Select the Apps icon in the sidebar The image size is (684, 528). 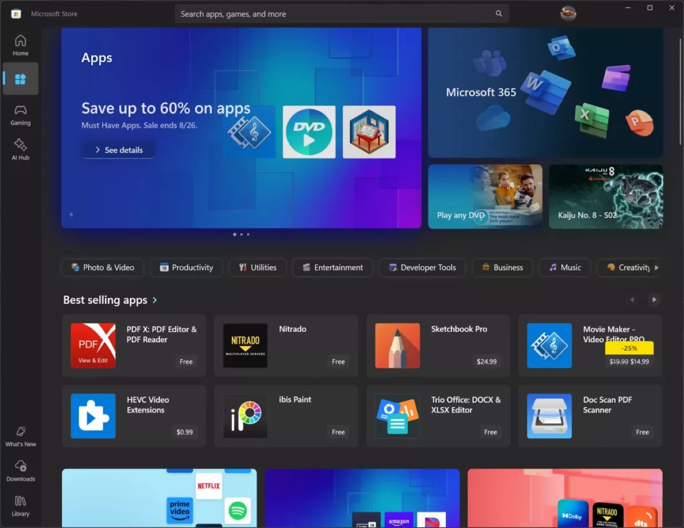coord(20,79)
